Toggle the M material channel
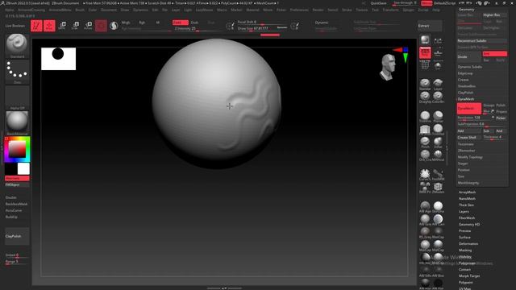Screen dimensions: 516x290 coord(158,23)
